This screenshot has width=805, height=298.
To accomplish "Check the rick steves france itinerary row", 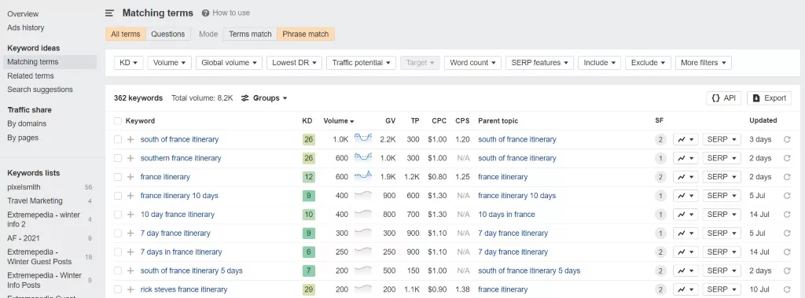I will 118,289.
